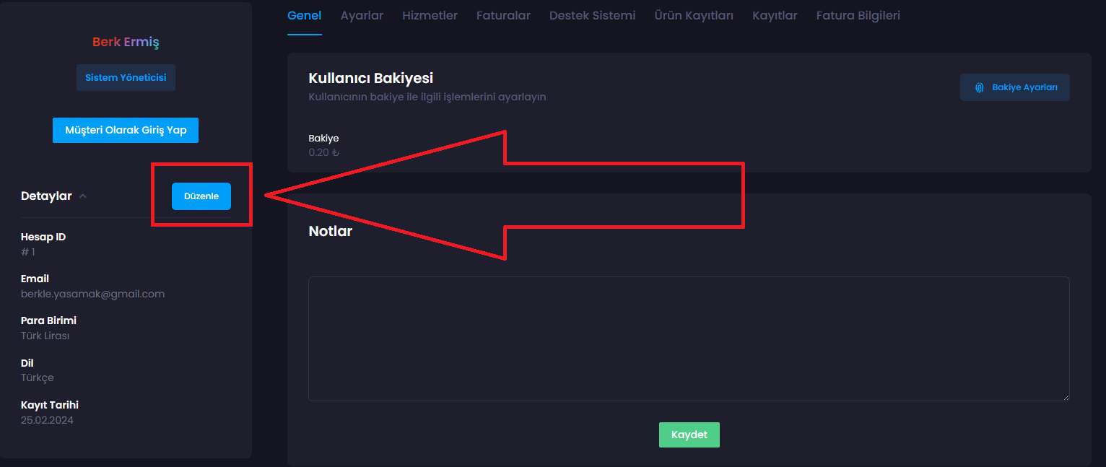The height and width of the screenshot is (467, 1106).
Task: Open the Hizmetler tab
Action: tap(430, 15)
